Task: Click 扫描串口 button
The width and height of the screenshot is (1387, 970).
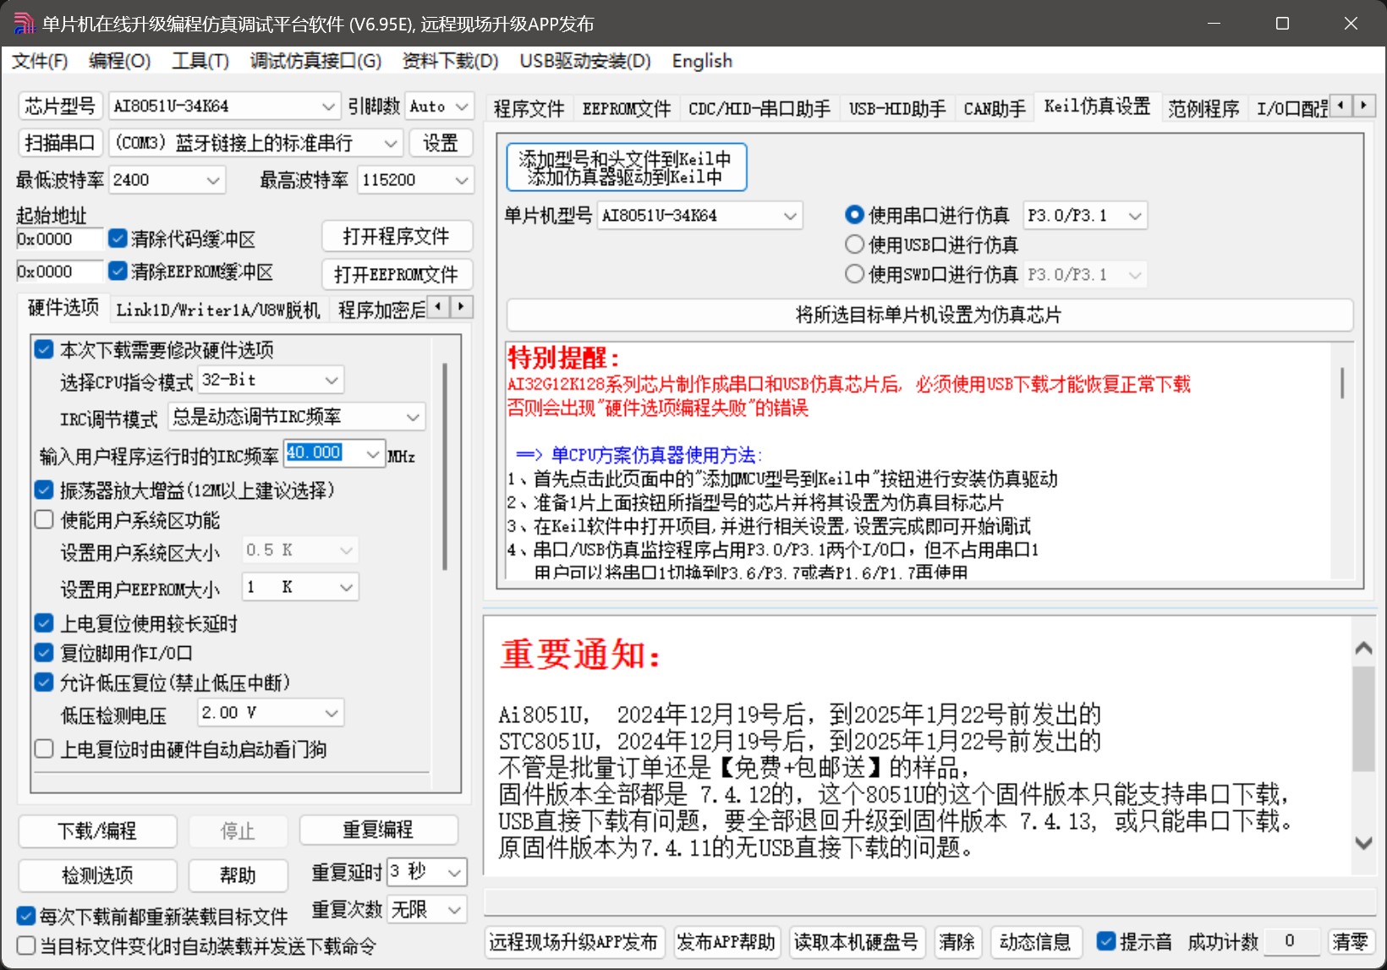Action: (60, 143)
